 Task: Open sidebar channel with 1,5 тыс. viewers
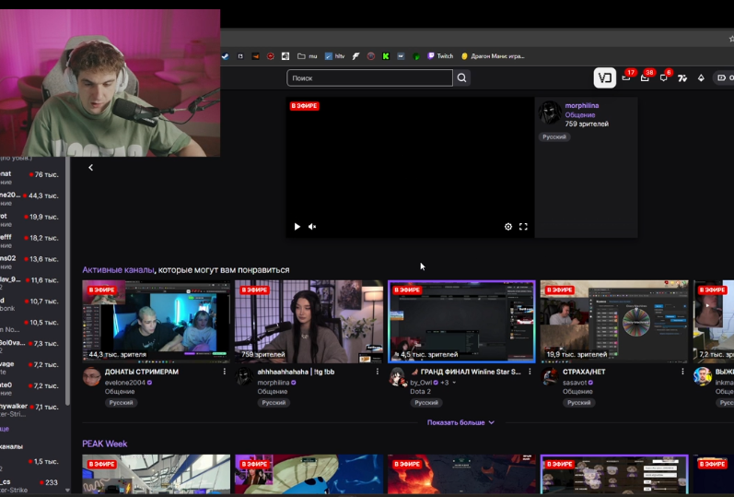(30, 465)
